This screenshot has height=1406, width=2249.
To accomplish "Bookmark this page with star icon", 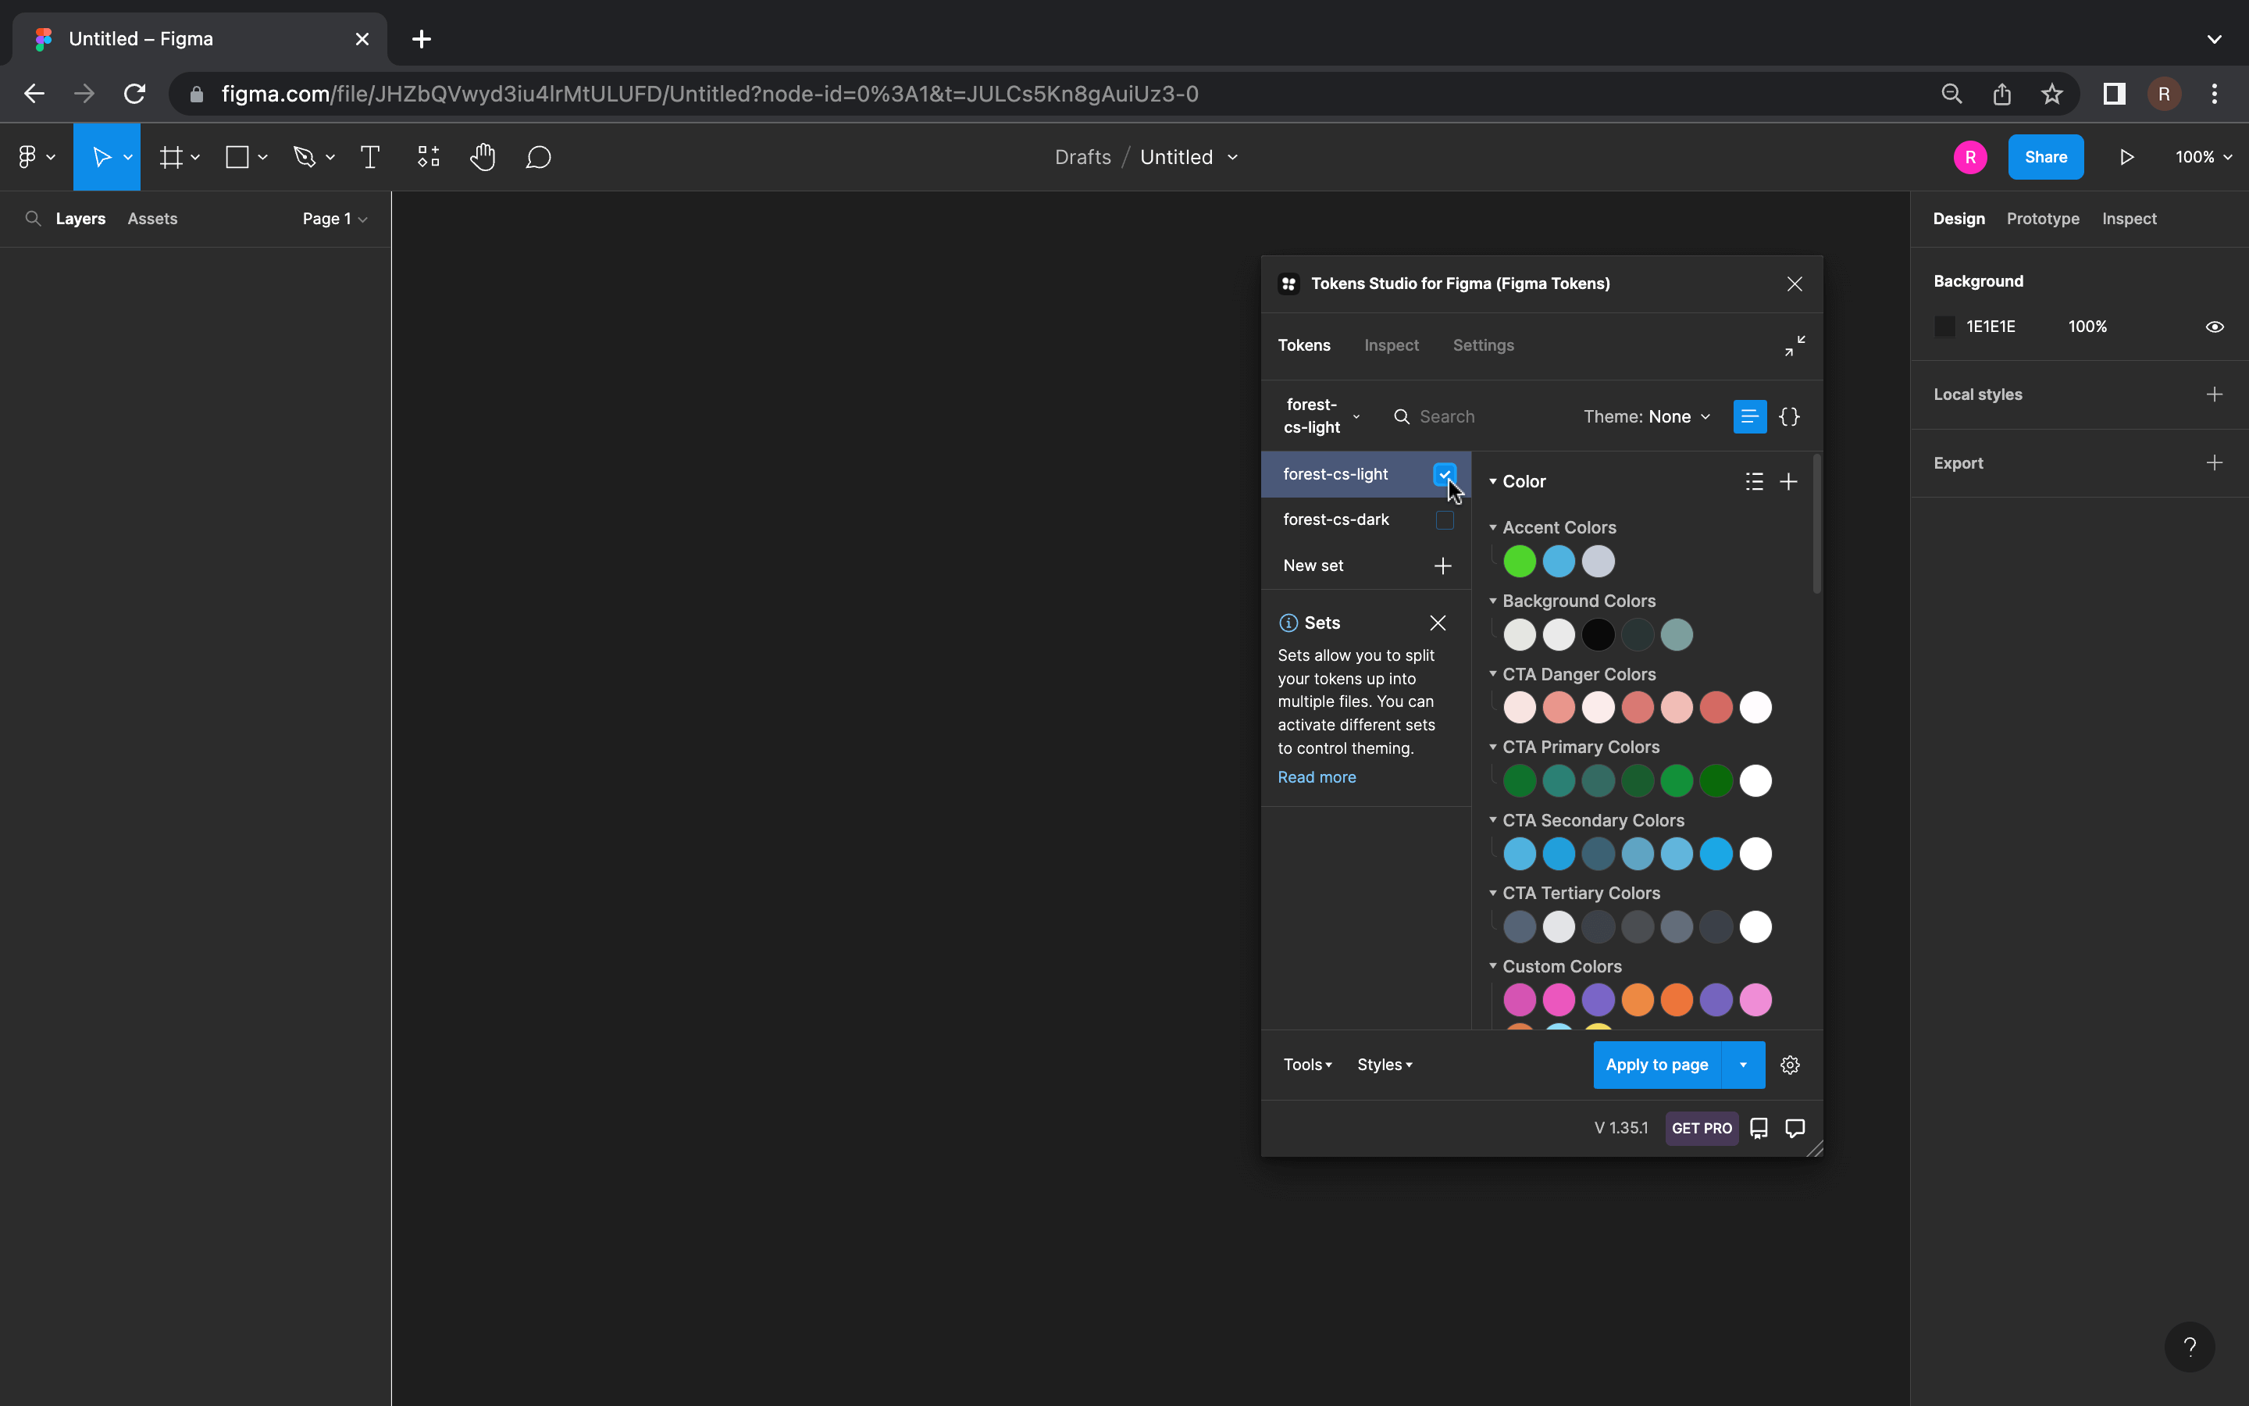I will 2051,94.
